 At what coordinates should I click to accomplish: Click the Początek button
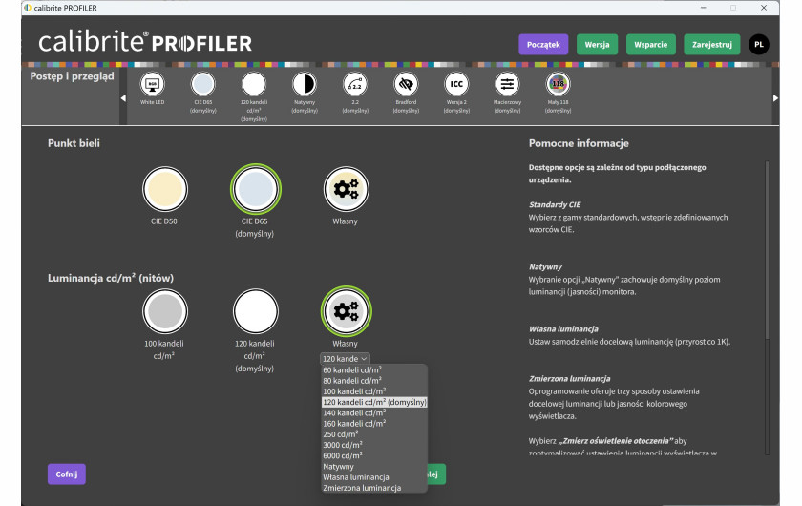pos(543,45)
